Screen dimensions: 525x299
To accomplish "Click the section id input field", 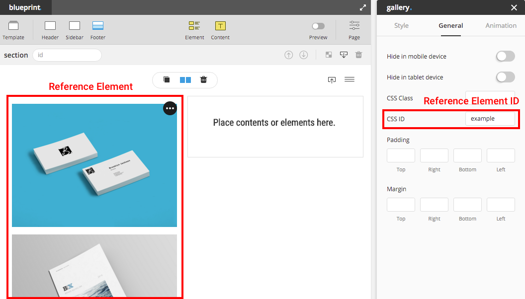I will pyautogui.click(x=67, y=55).
